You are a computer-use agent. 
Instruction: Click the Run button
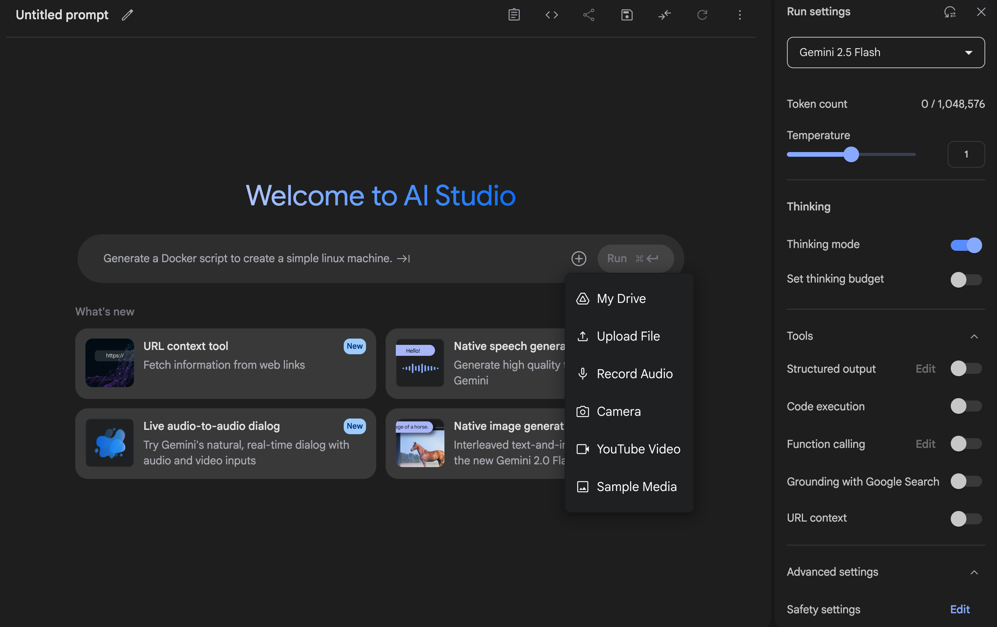635,258
